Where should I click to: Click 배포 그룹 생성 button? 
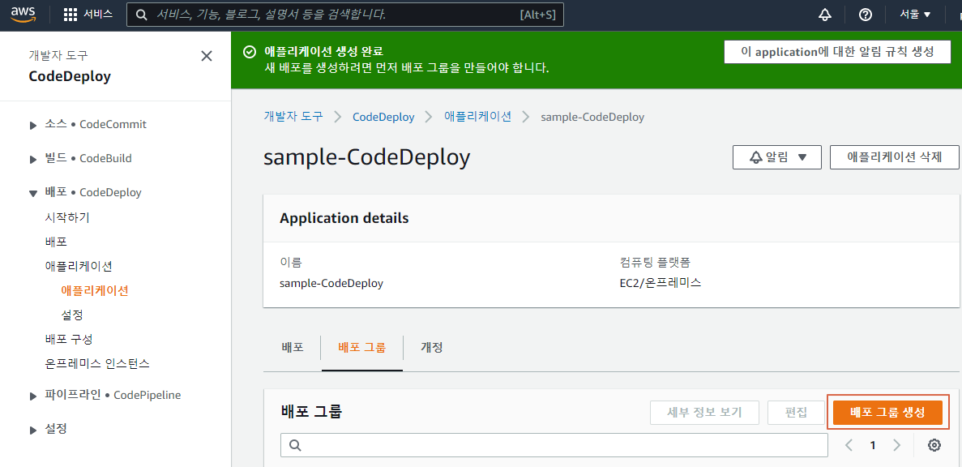[887, 413]
